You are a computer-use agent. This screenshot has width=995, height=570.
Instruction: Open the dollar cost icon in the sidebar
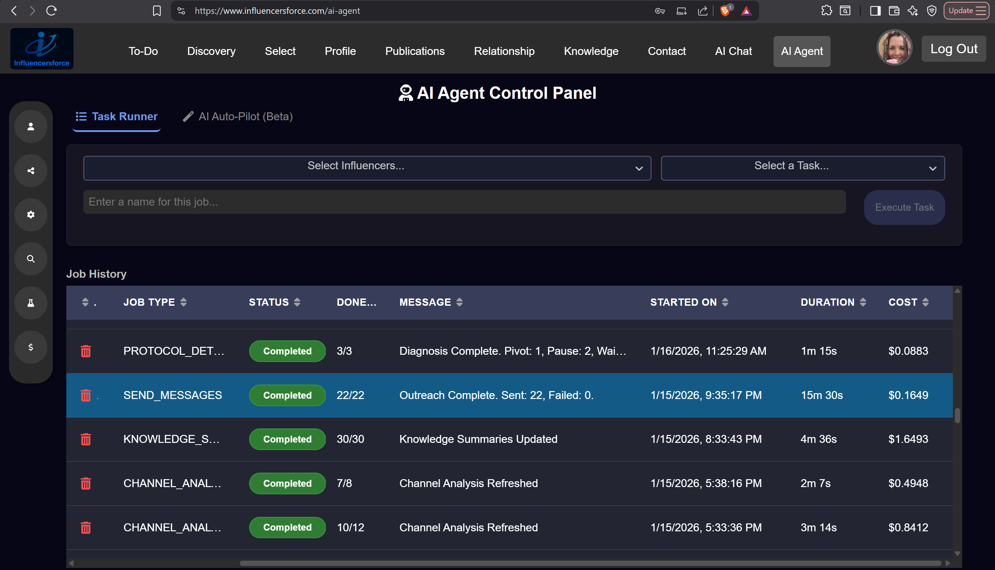coord(31,347)
